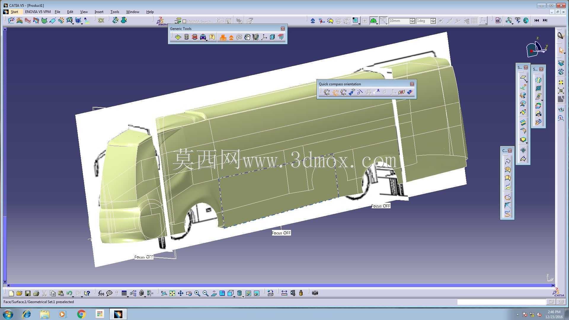The height and width of the screenshot is (320, 569).
Task: Click the Undo arrow icon
Action: pos(69,293)
